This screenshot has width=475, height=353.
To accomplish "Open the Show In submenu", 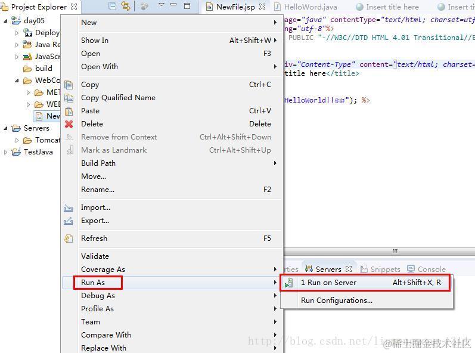I will 172,41.
